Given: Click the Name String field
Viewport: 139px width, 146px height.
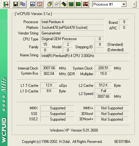Looking at the screenshot, I should pyautogui.click(x=85, y=56).
